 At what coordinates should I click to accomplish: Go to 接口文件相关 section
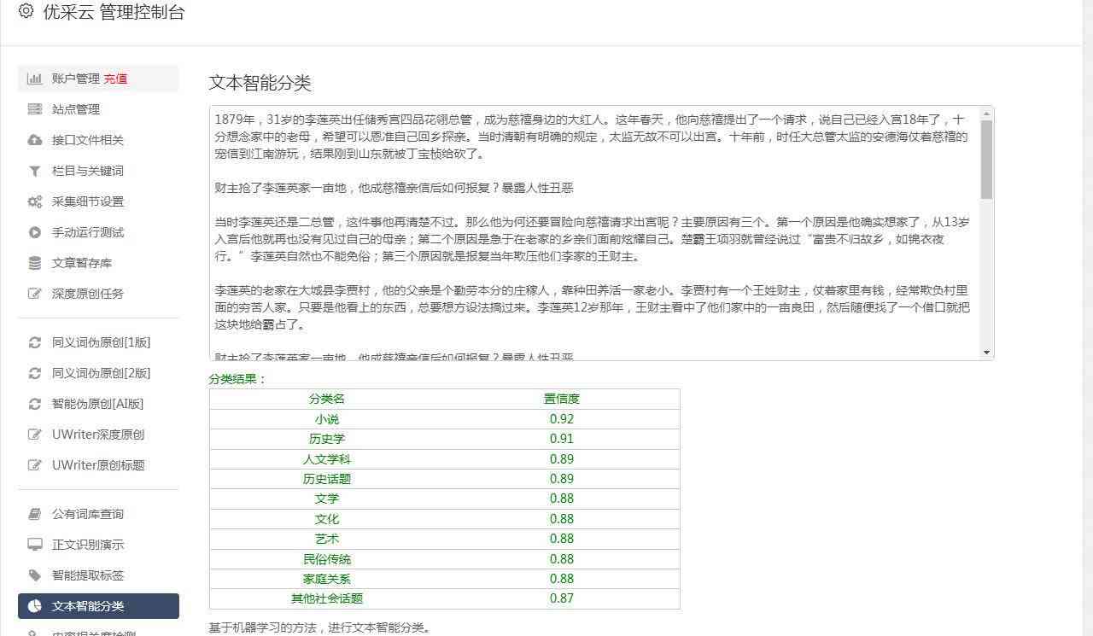click(98, 140)
